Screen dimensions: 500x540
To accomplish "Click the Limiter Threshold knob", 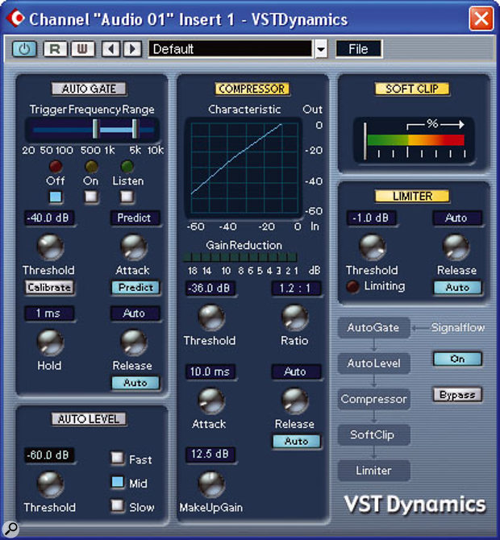I will (373, 247).
